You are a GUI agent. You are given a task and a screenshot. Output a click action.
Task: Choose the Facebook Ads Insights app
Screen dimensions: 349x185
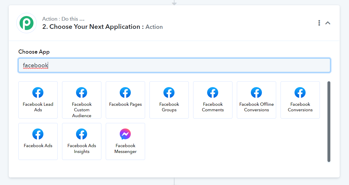(x=82, y=141)
